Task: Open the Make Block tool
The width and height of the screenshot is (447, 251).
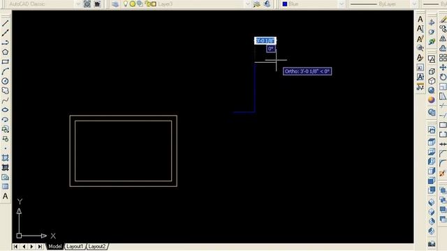Action: [x=5, y=139]
